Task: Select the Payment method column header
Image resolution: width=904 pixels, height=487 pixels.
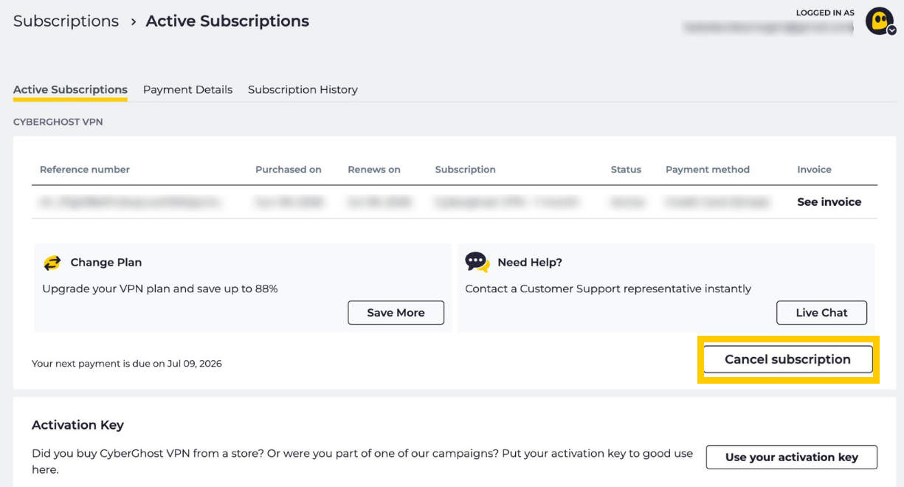Action: point(708,169)
